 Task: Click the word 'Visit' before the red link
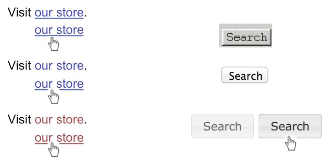20,119
